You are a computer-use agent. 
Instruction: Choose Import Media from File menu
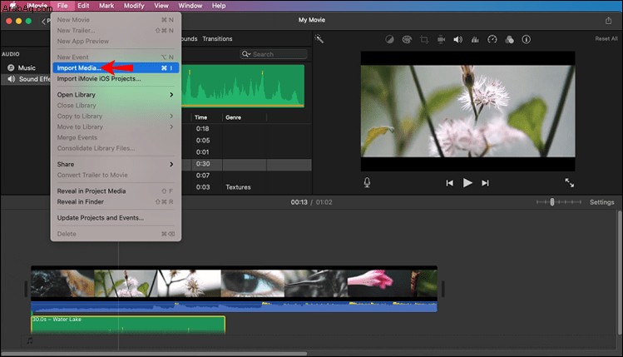click(116, 68)
